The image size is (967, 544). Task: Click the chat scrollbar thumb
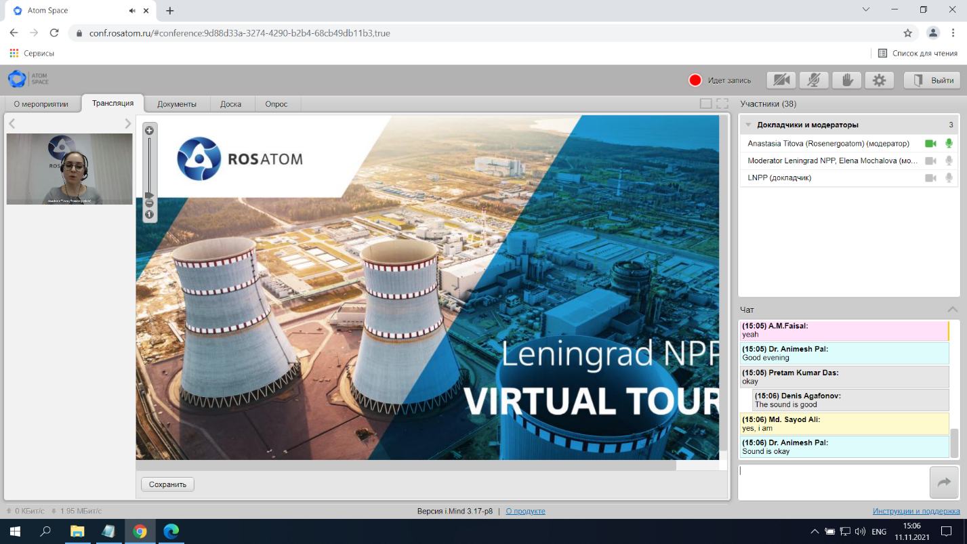click(954, 443)
